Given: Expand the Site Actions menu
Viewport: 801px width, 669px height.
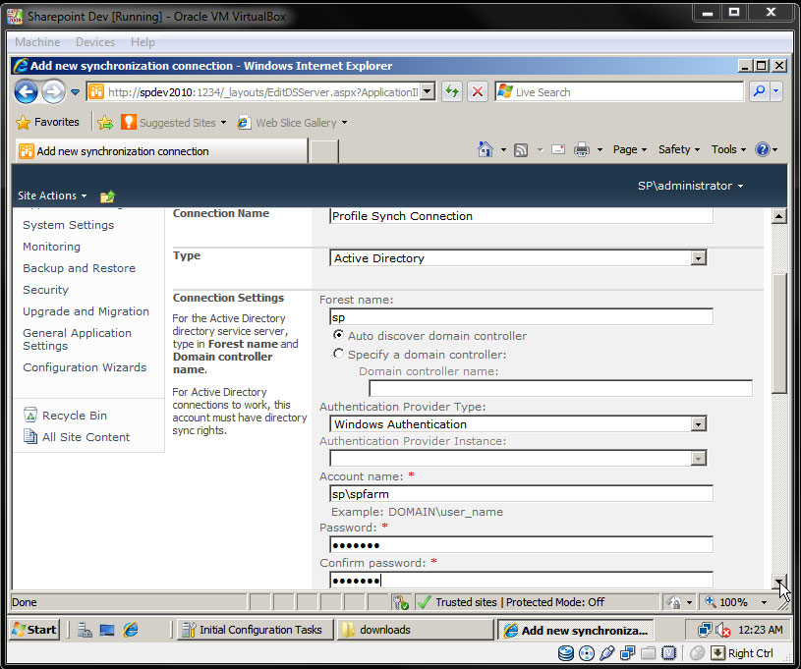Looking at the screenshot, I should pos(52,195).
